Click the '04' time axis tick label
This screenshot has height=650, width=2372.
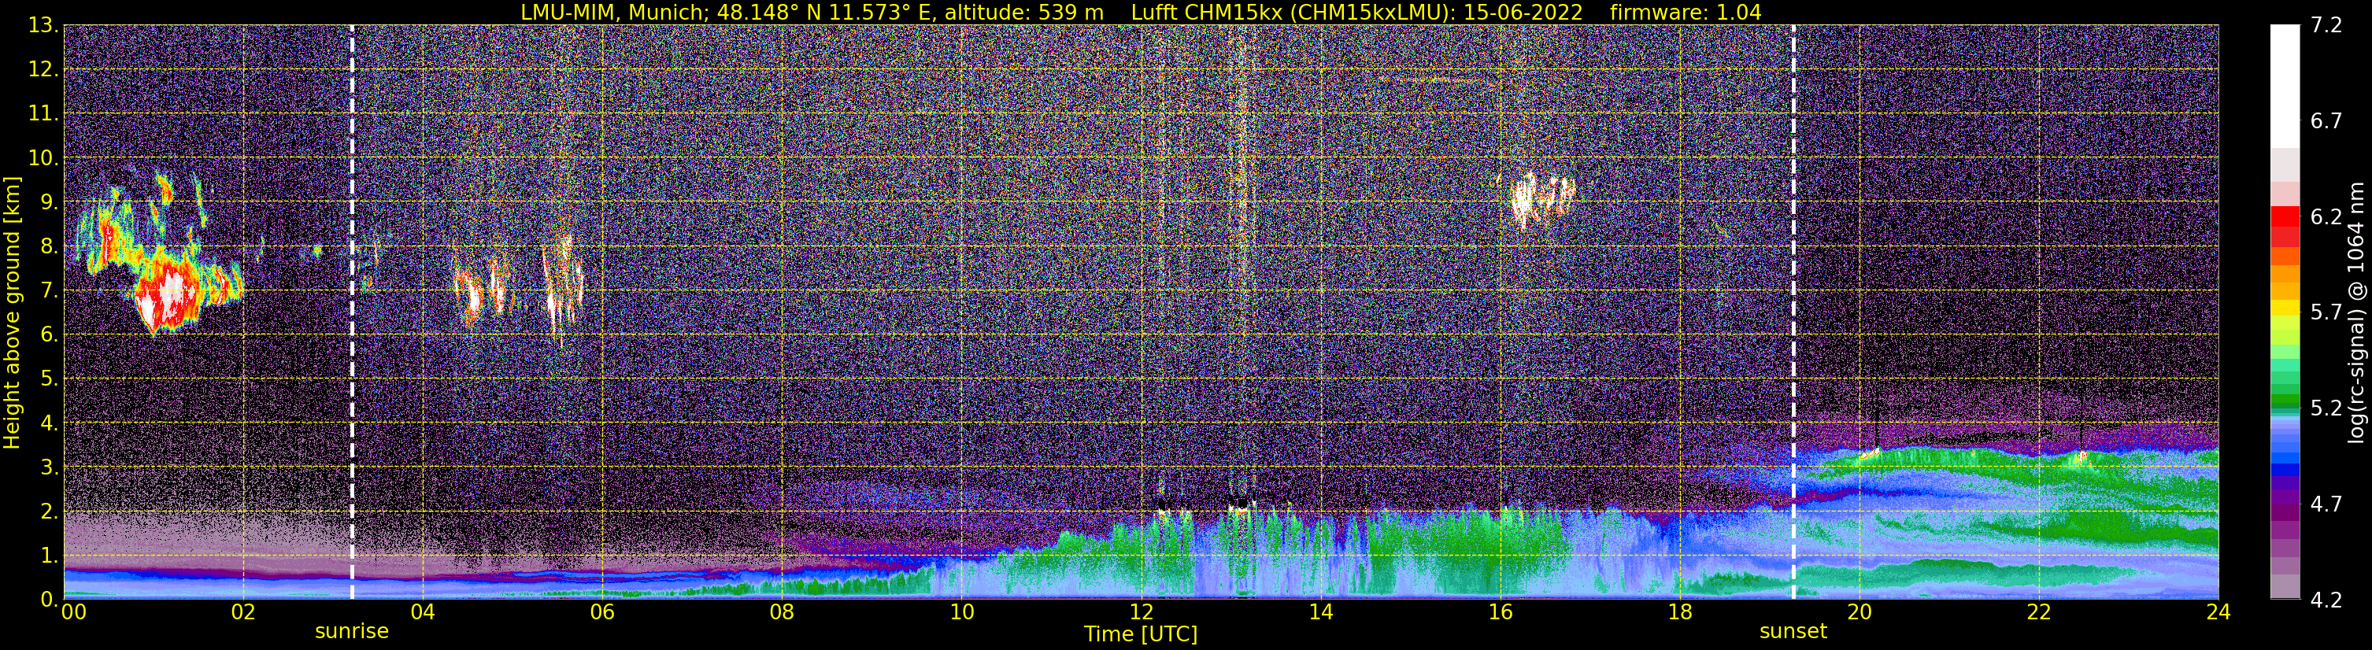click(423, 612)
